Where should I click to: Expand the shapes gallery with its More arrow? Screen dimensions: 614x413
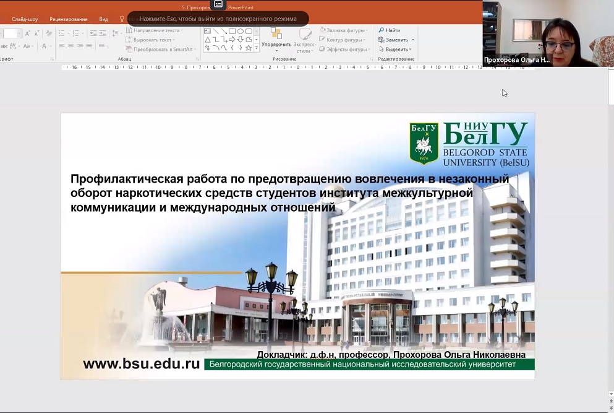[257, 47]
